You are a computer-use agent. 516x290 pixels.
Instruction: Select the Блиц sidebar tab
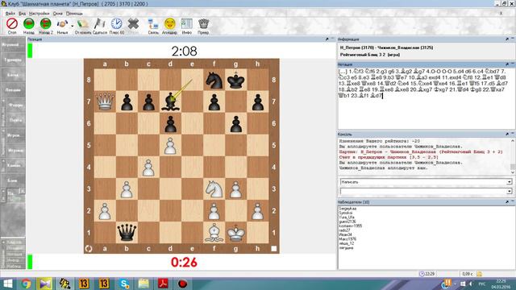pyautogui.click(x=13, y=75)
